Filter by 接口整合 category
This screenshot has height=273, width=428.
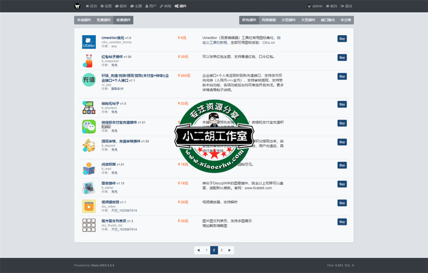pyautogui.click(x=328, y=20)
